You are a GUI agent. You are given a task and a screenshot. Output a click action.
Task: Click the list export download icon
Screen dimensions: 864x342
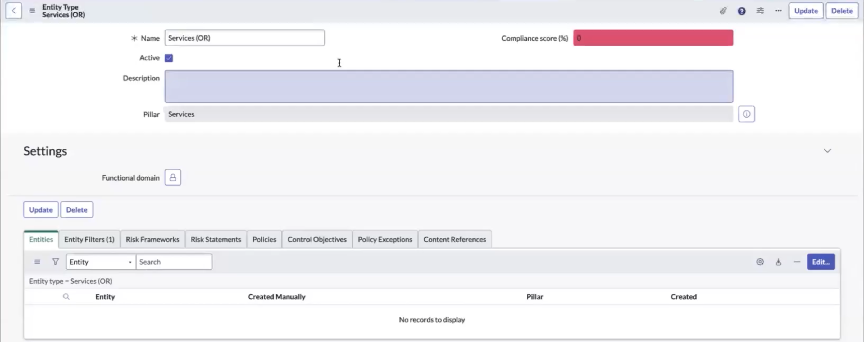click(779, 262)
